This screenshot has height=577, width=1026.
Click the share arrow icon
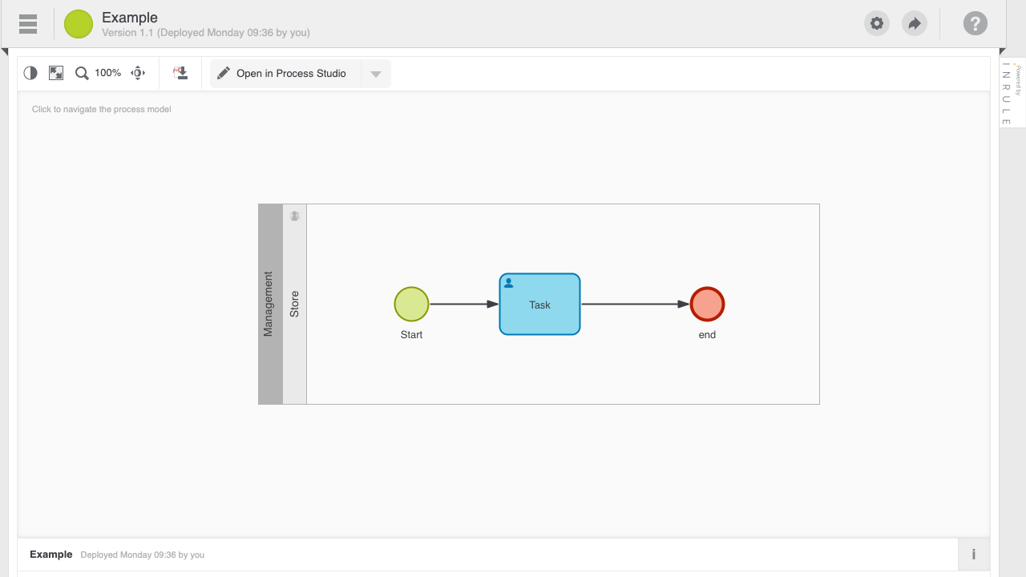pos(914,23)
